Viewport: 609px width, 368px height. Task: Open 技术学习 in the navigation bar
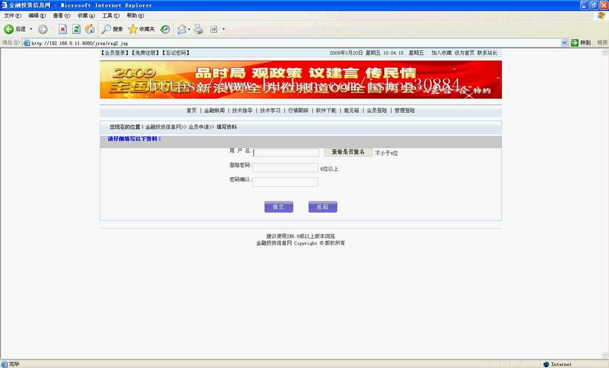click(x=270, y=111)
